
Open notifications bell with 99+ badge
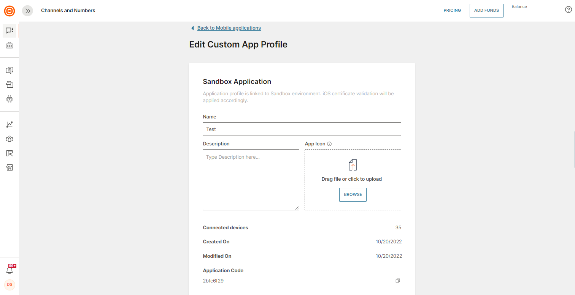tap(10, 270)
